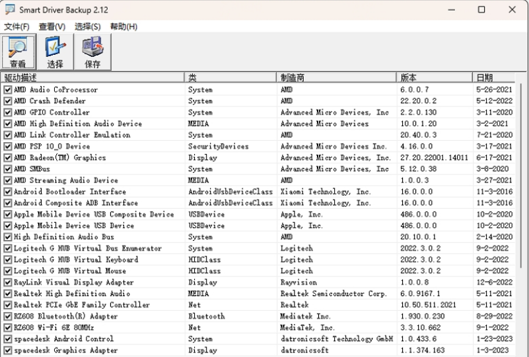Viewport: 529px width, 357px height.
Task: Click Bluetooth class cell
Action: pyautogui.click(x=207, y=317)
